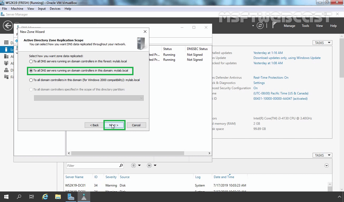Image resolution: width=344 pixels, height=202 pixels.
Task: Switch to Server Manager taskbar icon
Action: 71,197
